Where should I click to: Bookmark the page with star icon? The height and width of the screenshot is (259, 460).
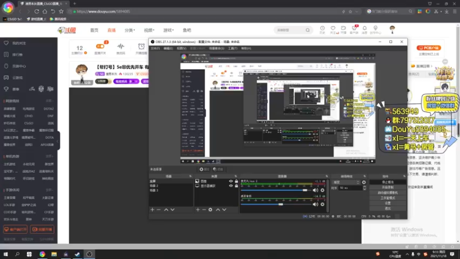tap(61, 12)
